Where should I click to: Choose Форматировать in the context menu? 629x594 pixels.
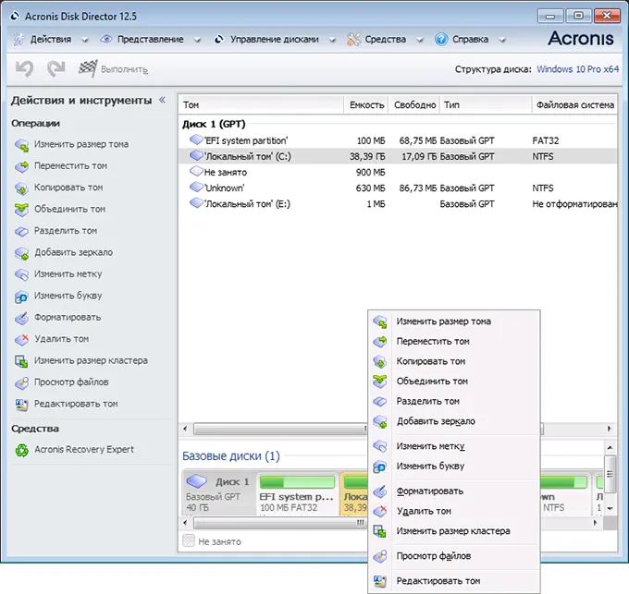click(x=453, y=491)
